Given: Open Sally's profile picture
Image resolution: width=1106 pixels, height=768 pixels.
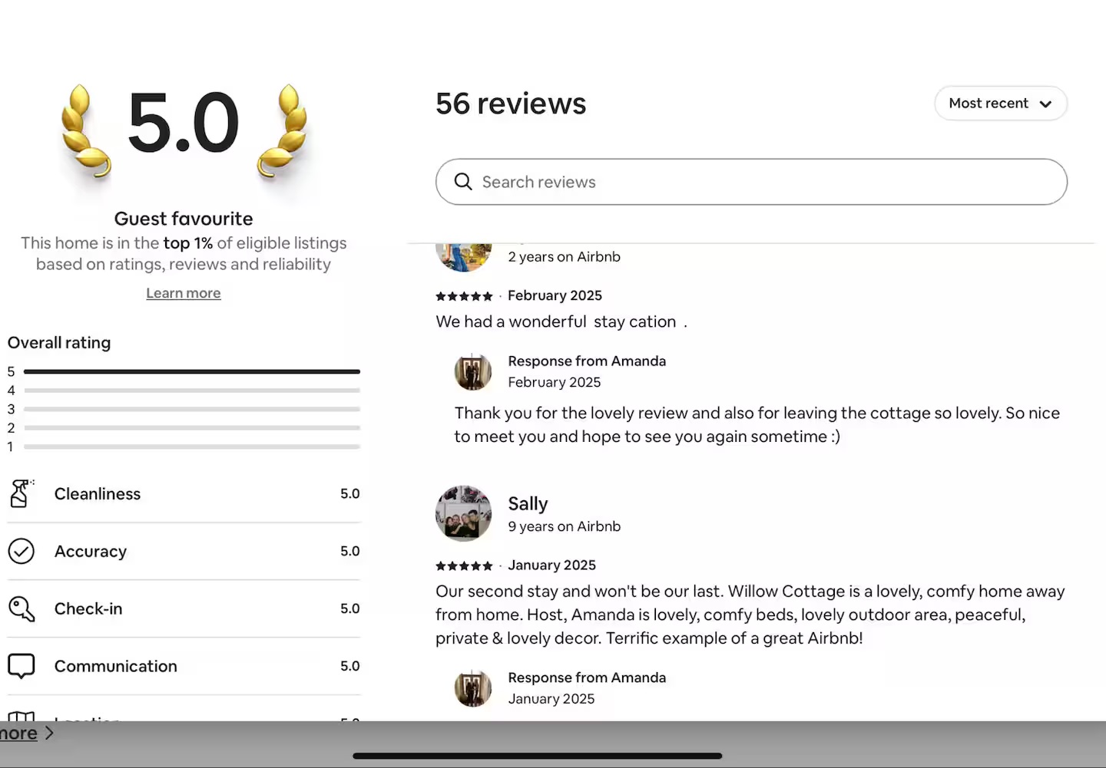Looking at the screenshot, I should [463, 513].
